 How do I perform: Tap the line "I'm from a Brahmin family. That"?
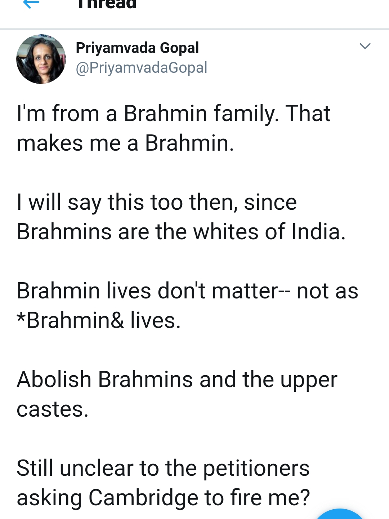tap(173, 114)
